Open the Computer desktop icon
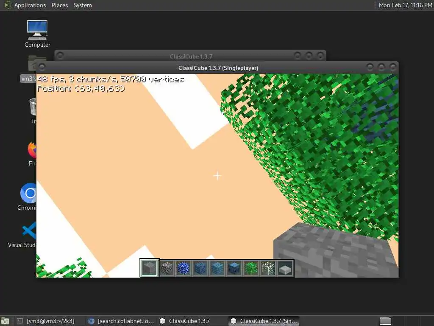 tap(37, 34)
